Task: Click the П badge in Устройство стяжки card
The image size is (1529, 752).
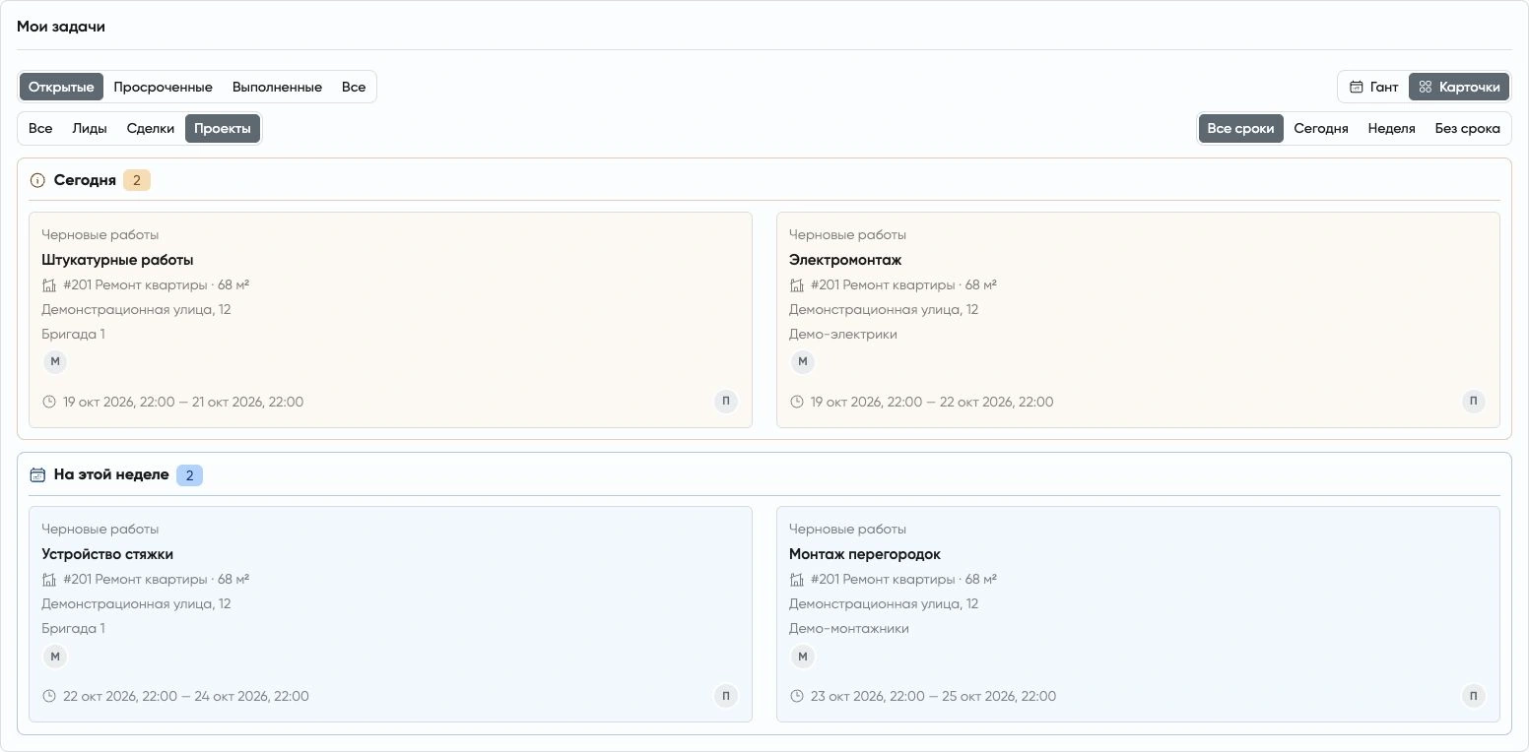Action: [x=726, y=696]
